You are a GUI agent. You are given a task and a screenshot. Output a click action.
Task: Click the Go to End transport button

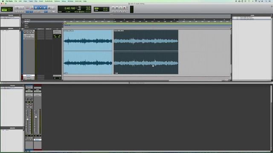tap(124, 11)
